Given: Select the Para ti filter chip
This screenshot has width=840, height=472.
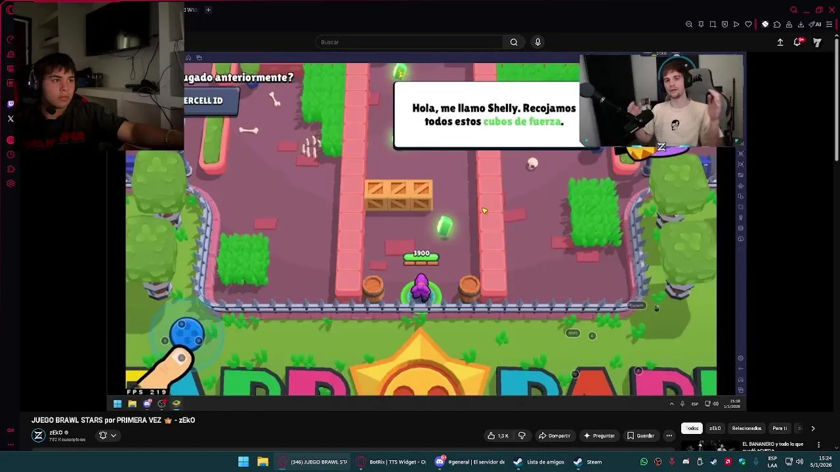Looking at the screenshot, I should (x=780, y=428).
